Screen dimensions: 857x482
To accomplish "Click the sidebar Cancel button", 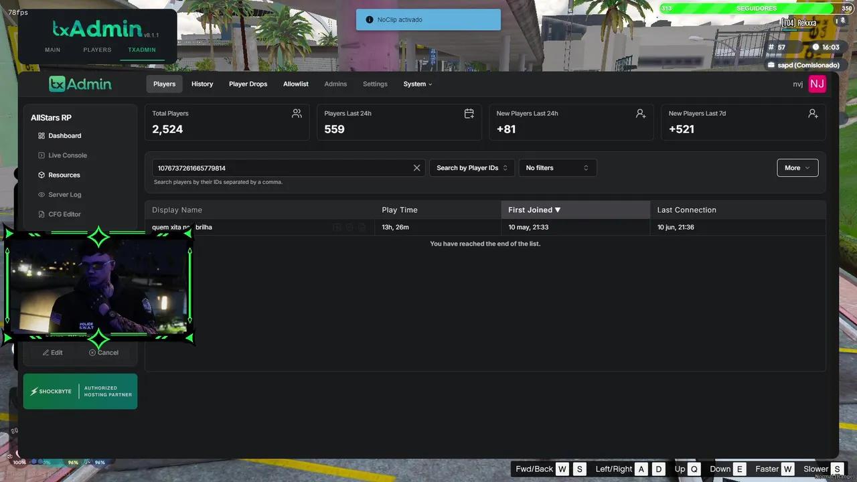I will 104,353.
